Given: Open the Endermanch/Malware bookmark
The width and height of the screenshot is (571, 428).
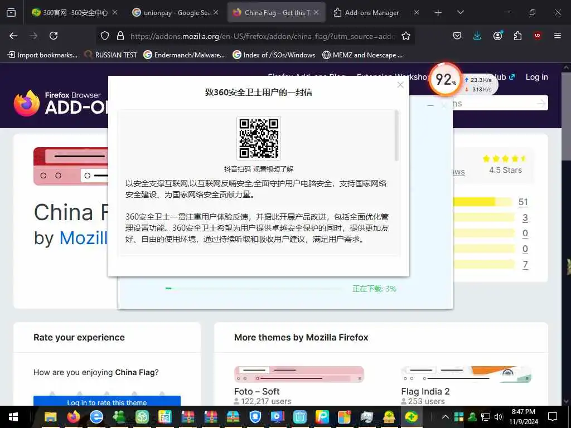Looking at the screenshot, I should 184,55.
